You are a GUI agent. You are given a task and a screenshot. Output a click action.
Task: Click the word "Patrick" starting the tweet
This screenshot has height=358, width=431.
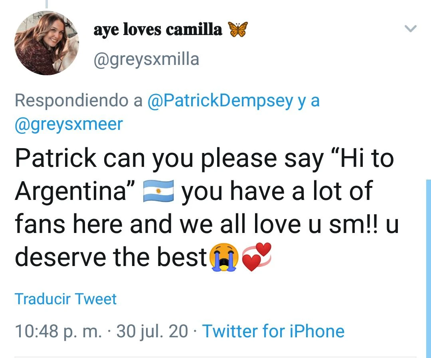tap(55, 158)
